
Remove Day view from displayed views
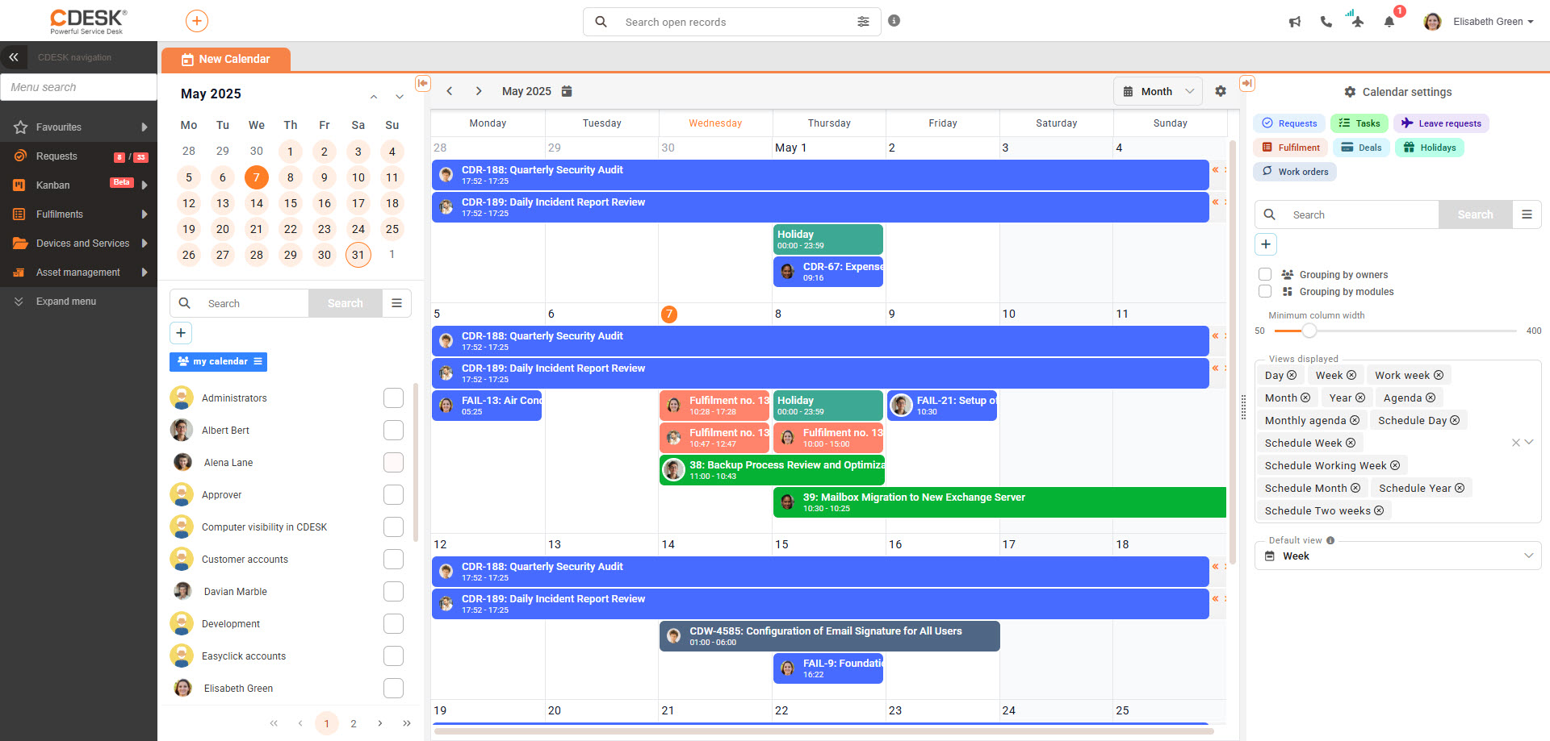(x=1292, y=376)
